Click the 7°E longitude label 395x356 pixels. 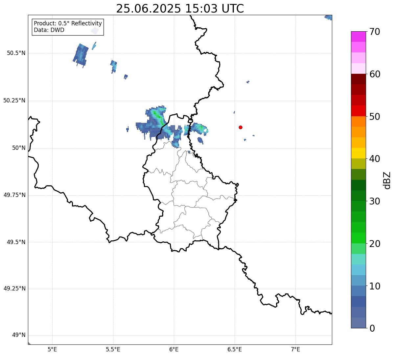[x=295, y=349]
